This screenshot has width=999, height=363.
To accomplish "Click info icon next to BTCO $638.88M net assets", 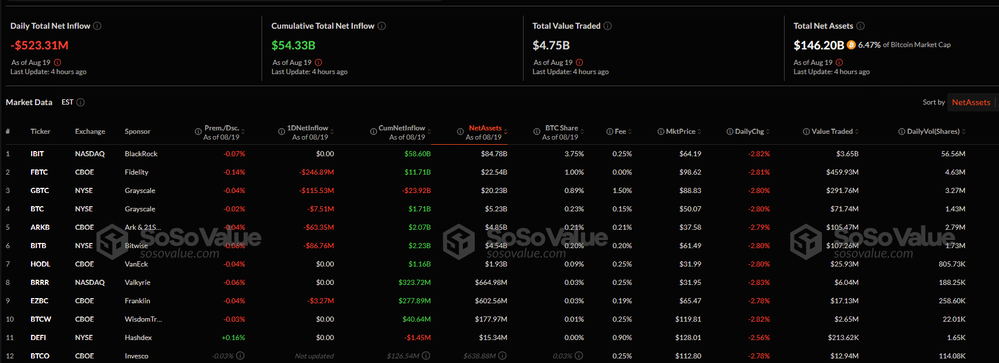I will pos(502,356).
